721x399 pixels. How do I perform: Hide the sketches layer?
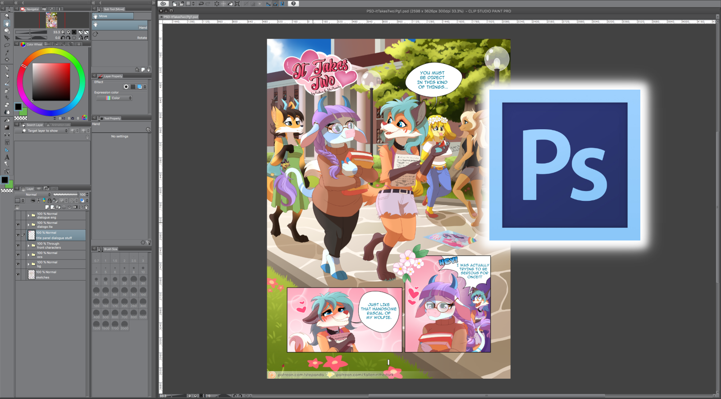(x=18, y=274)
